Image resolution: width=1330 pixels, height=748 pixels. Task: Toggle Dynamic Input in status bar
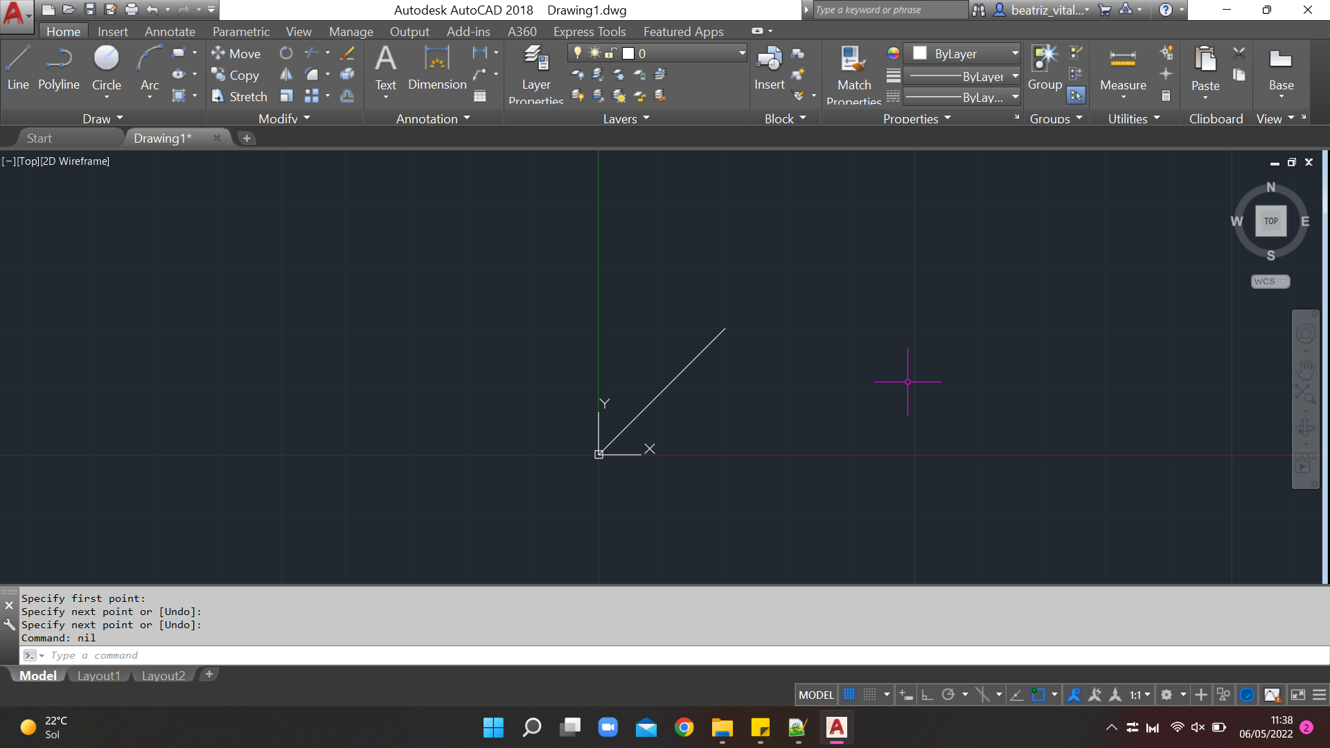click(906, 695)
